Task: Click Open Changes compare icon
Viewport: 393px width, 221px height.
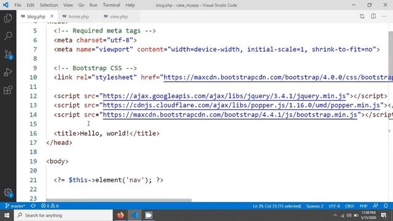Action: coord(362,17)
